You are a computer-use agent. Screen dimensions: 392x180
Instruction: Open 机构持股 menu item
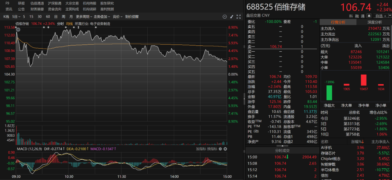[90, 4]
